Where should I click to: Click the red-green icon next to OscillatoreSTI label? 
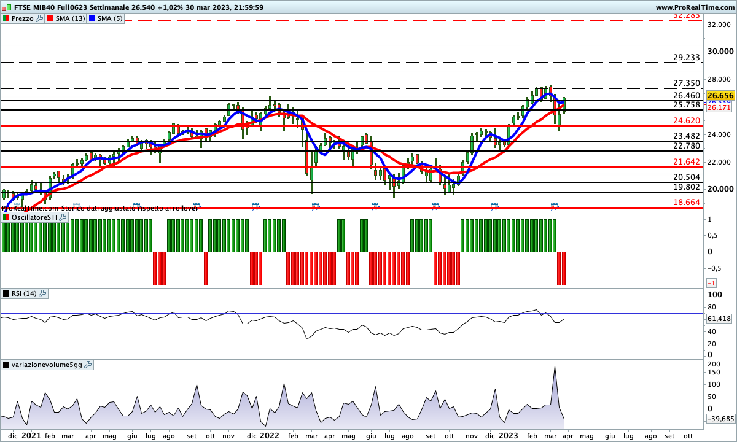coord(6,217)
